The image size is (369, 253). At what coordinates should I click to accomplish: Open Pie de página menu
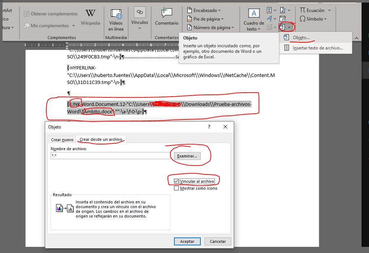coord(205,19)
